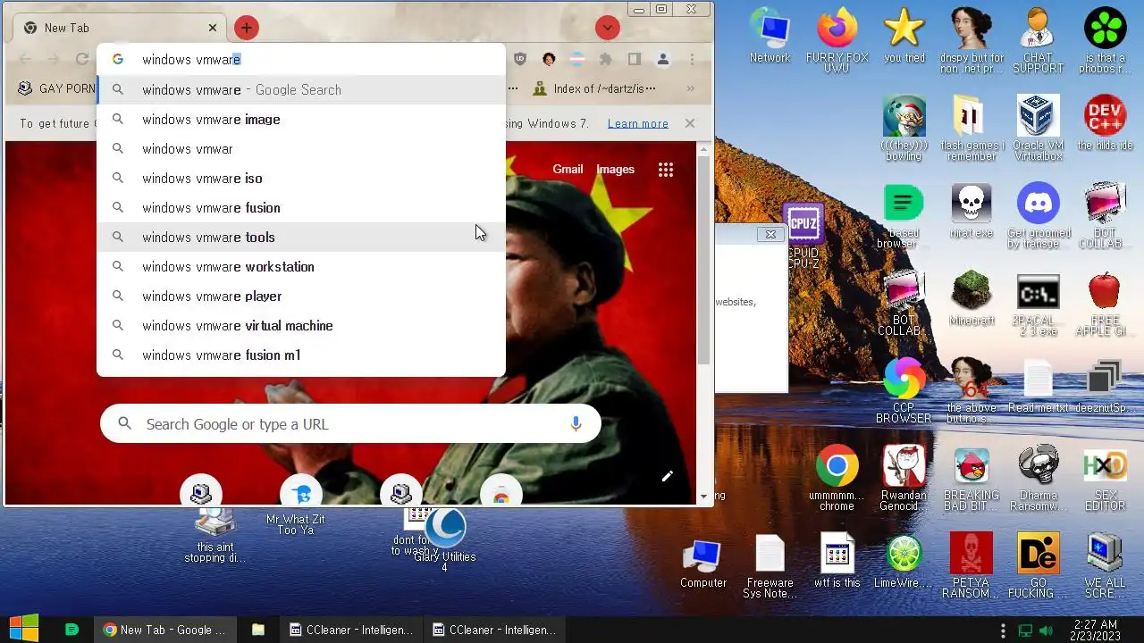This screenshot has width=1144, height=643.
Task: Show hidden system tray icons
Action: point(1003,630)
